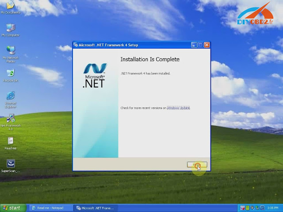Click the Microsoft .NET Frame... taskbar item
The image size is (283, 212).
click(x=96, y=208)
